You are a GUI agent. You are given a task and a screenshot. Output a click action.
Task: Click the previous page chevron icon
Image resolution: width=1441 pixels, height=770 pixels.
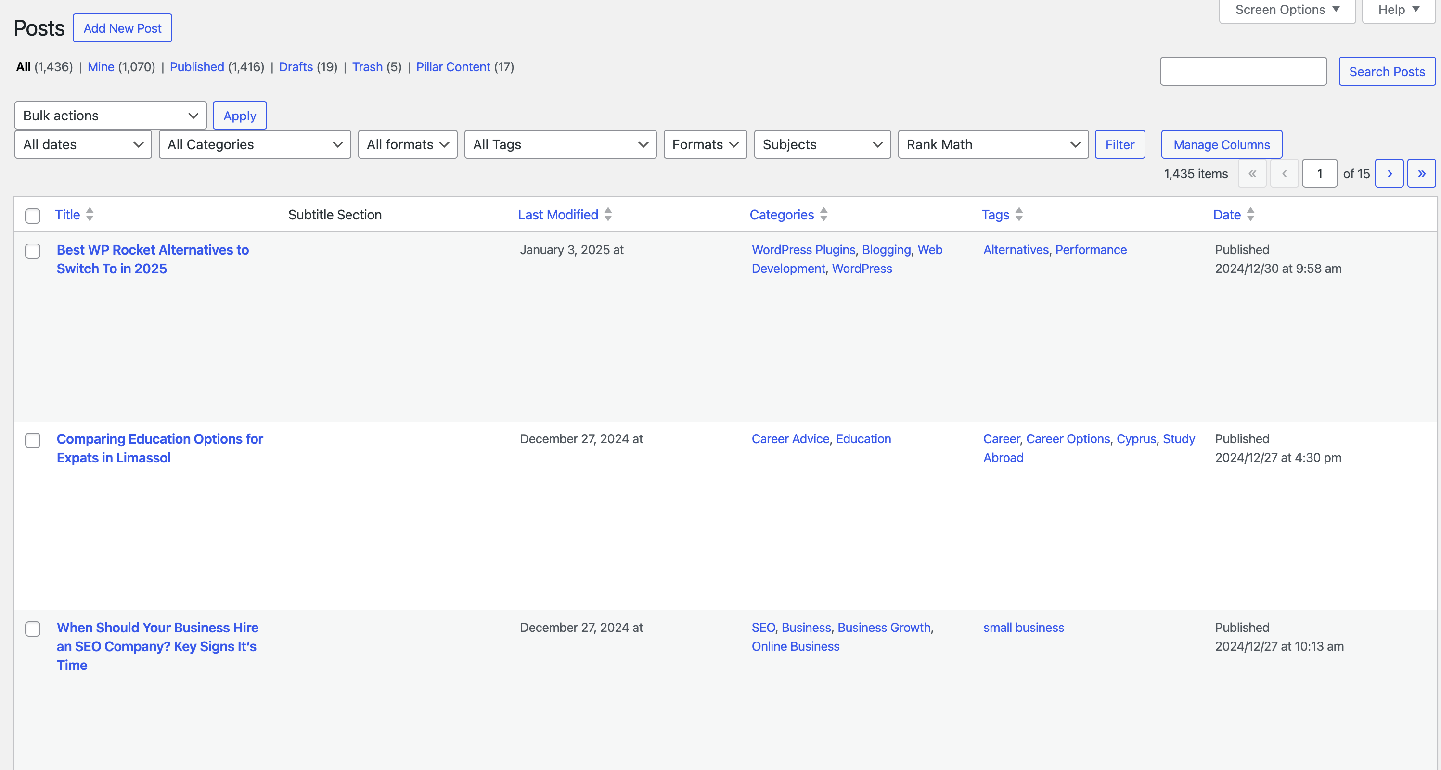[x=1285, y=173]
